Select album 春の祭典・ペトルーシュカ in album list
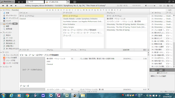175x98 pixels. click(116, 19)
